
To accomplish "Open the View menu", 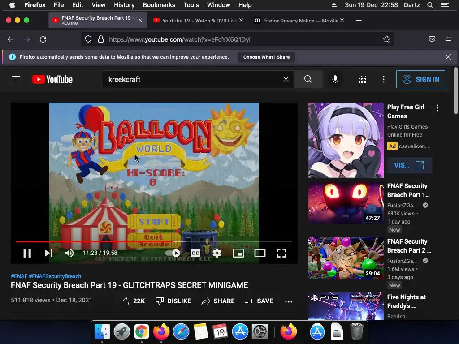I will (x=98, y=5).
